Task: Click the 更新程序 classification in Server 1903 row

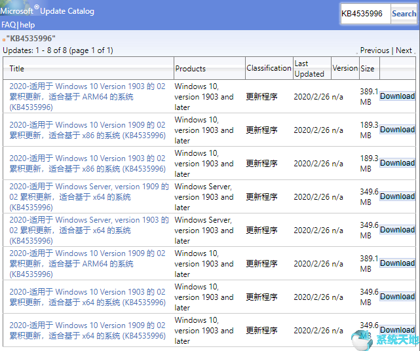Action: [261, 231]
